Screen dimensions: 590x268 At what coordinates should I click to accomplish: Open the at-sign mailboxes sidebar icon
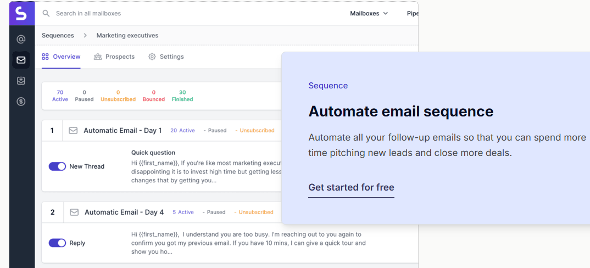(21, 40)
